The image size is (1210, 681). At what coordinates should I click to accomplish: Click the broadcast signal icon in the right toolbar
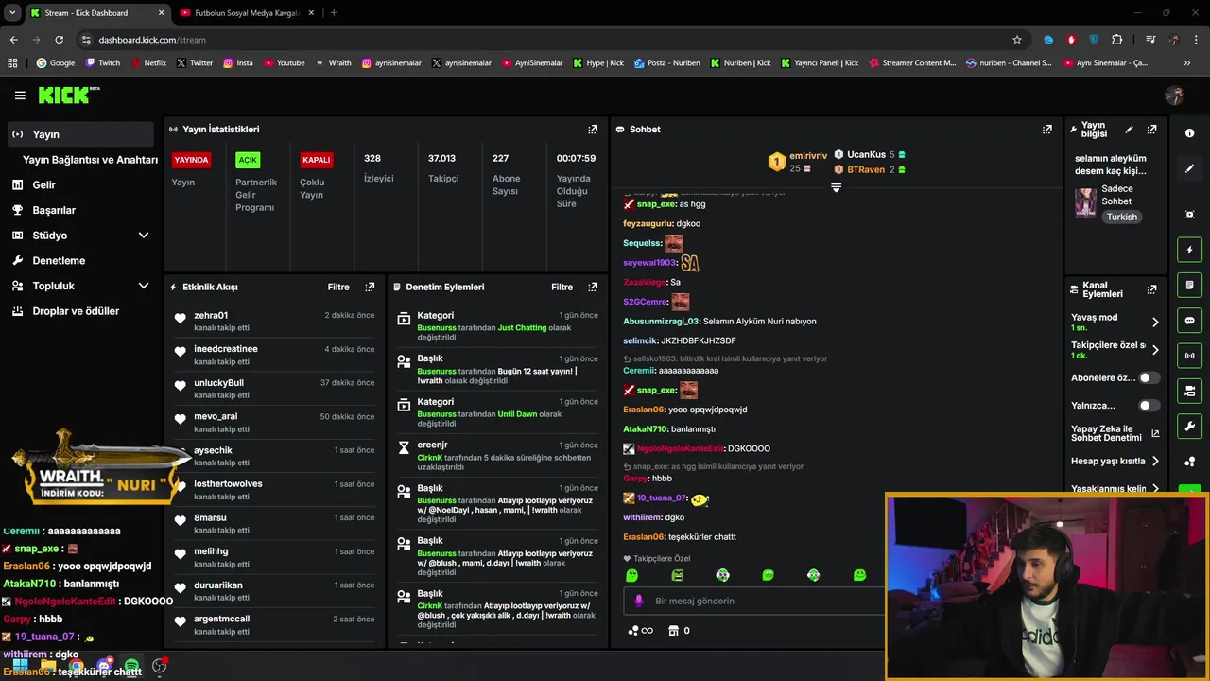[1189, 356]
